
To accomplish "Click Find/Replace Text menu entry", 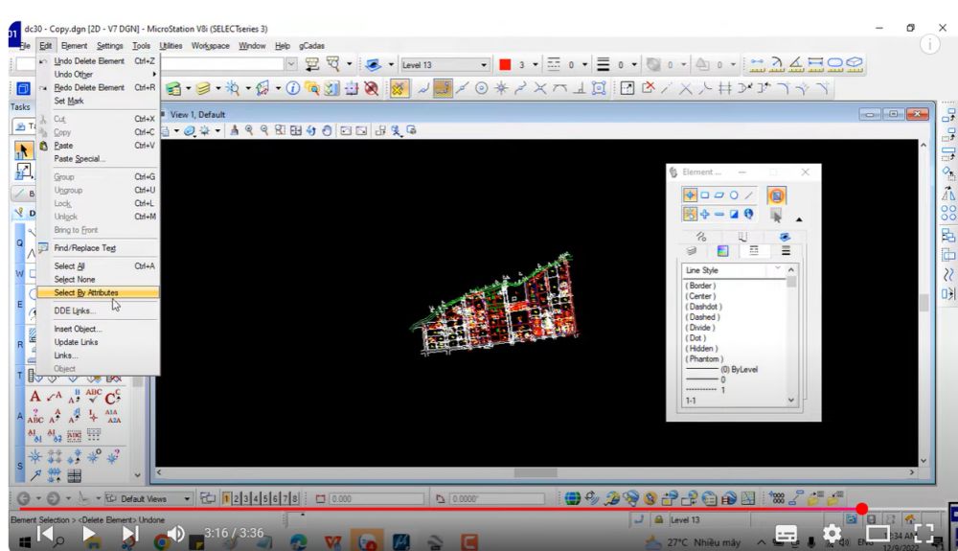I will pyautogui.click(x=84, y=247).
